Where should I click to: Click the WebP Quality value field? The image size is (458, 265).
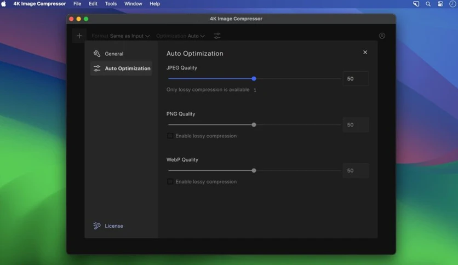tap(356, 170)
